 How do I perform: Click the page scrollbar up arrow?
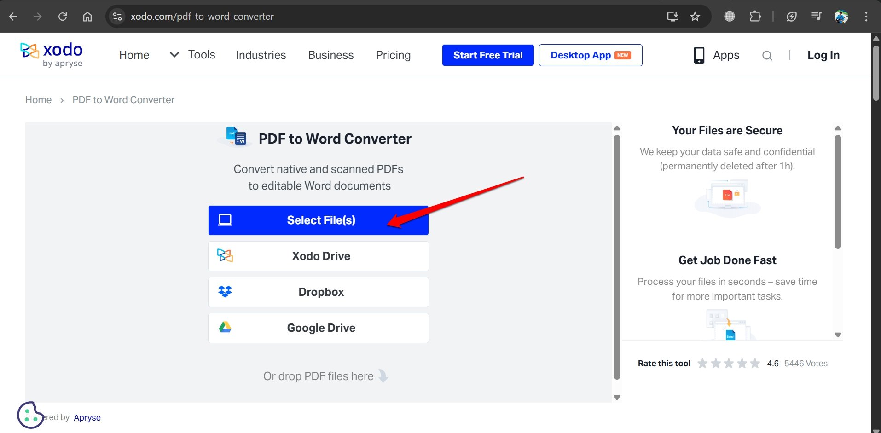click(876, 39)
